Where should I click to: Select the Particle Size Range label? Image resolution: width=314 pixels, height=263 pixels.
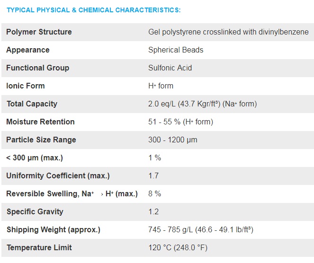click(41, 140)
